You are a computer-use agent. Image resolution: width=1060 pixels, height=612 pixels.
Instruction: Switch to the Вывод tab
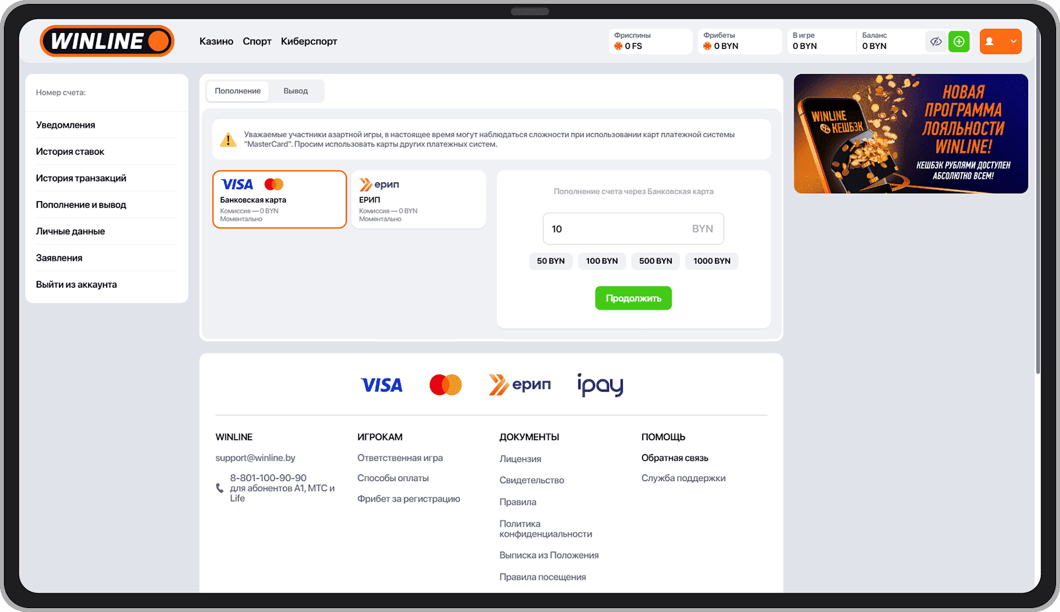point(295,91)
